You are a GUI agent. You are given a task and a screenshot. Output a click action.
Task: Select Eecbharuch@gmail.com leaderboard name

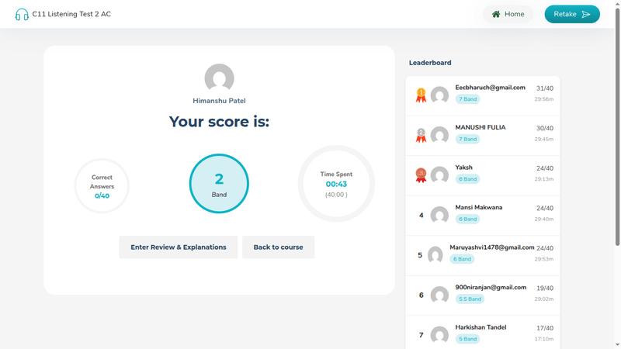[491, 88]
